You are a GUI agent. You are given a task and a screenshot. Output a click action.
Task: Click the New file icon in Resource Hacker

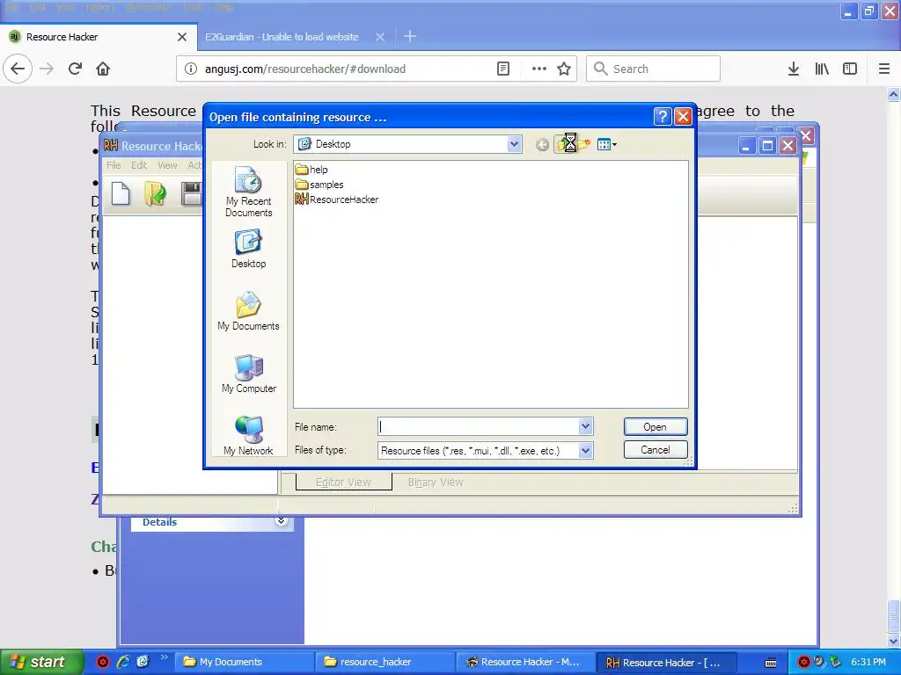click(121, 193)
